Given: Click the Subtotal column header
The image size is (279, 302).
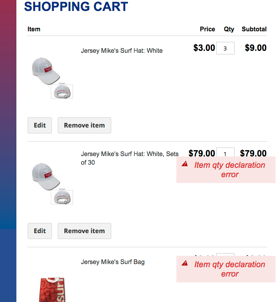Looking at the screenshot, I should 254,29.
